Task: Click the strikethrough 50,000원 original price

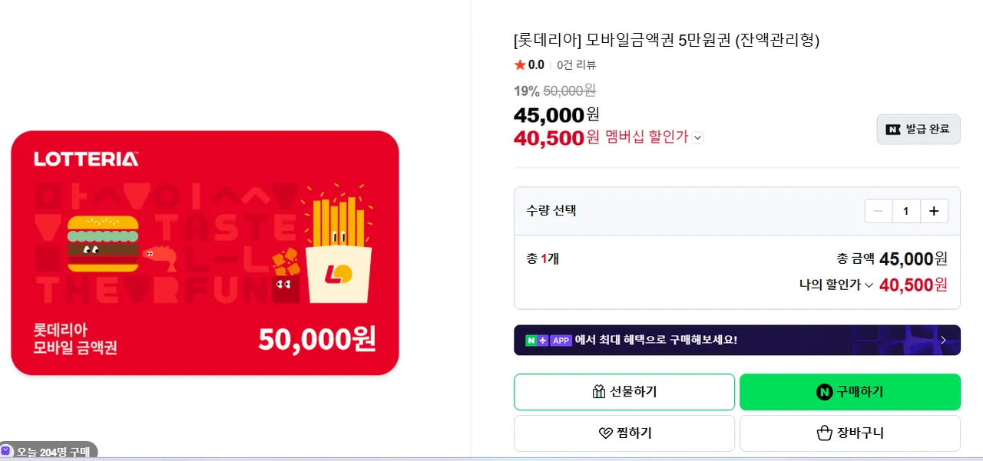Action: point(569,91)
